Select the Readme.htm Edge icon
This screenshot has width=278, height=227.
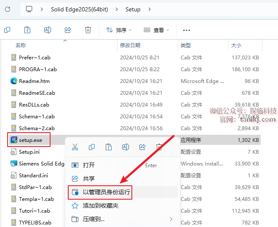(13, 81)
